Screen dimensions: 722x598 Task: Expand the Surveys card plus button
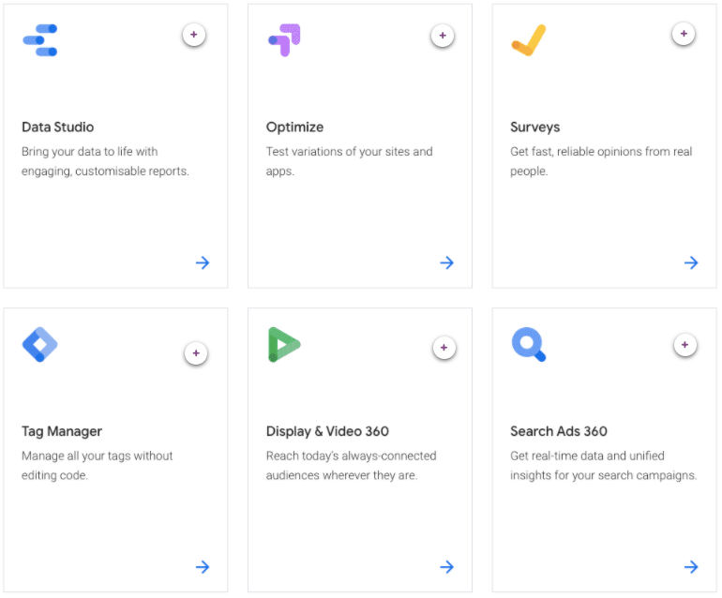(684, 35)
